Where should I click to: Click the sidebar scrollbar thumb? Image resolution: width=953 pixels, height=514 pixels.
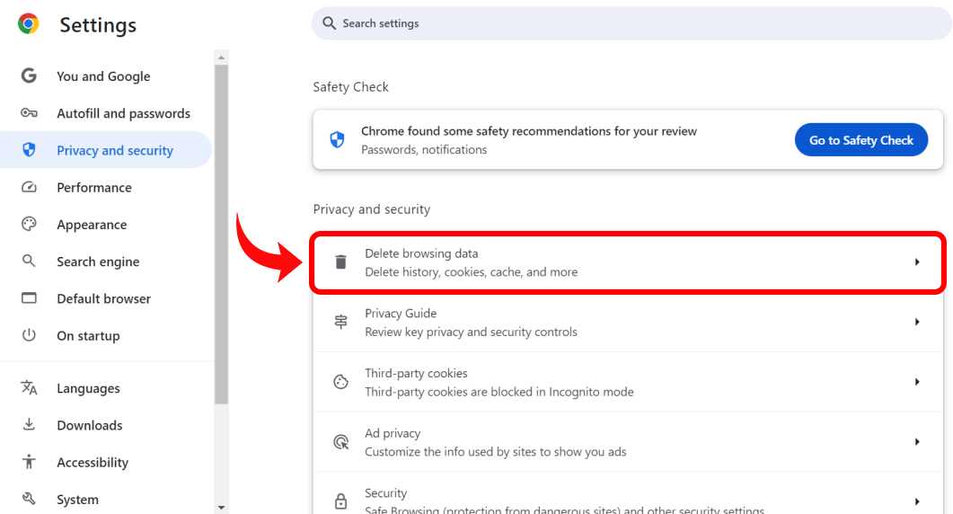coord(221,235)
